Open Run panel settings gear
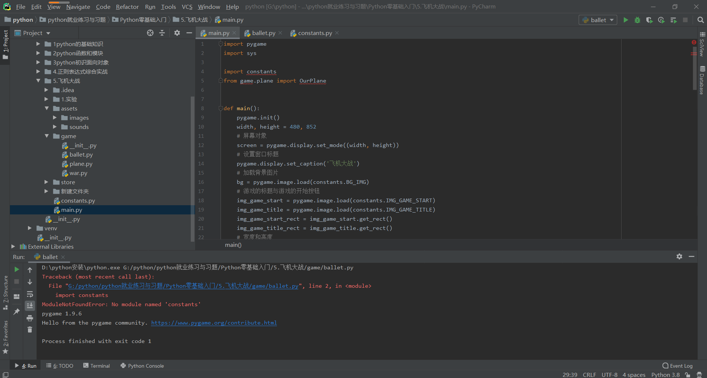707x378 pixels. point(679,256)
